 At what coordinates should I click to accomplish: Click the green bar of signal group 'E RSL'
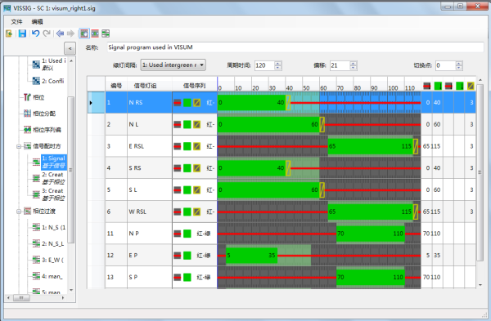click(x=371, y=146)
